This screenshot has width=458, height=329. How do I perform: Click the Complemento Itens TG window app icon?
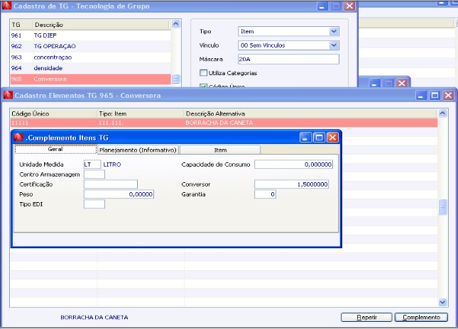[18, 138]
